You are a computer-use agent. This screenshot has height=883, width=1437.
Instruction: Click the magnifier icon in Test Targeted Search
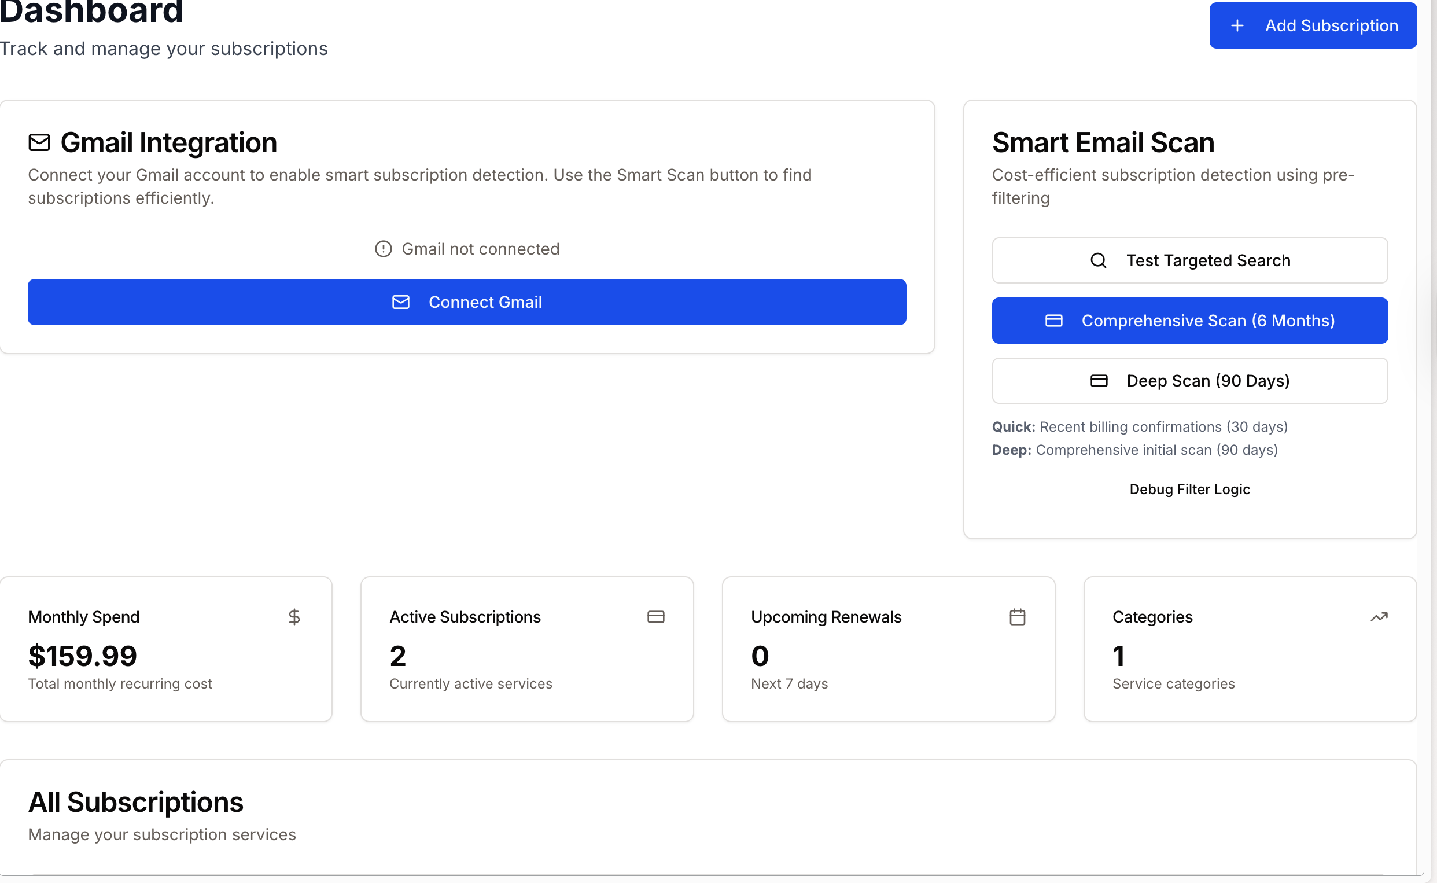click(1098, 260)
